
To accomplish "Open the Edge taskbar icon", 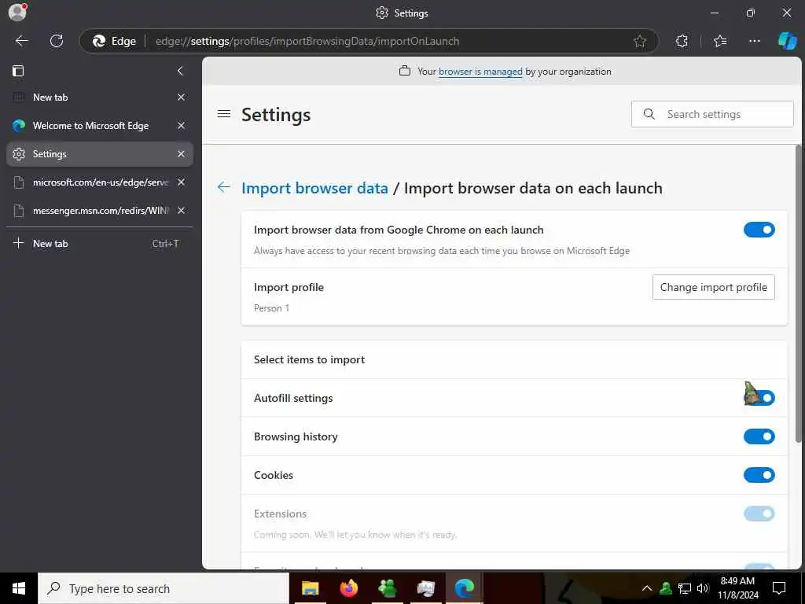I will 464,588.
